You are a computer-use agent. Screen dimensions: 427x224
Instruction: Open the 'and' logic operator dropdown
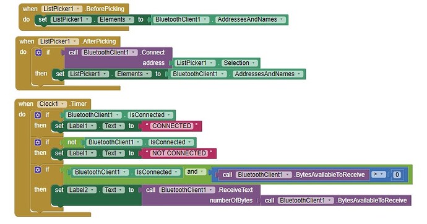[x=196, y=172]
